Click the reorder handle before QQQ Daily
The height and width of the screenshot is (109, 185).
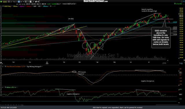[3, 6]
